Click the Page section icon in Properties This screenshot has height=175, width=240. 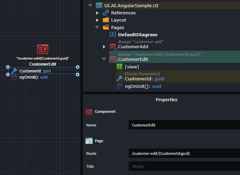(89, 140)
